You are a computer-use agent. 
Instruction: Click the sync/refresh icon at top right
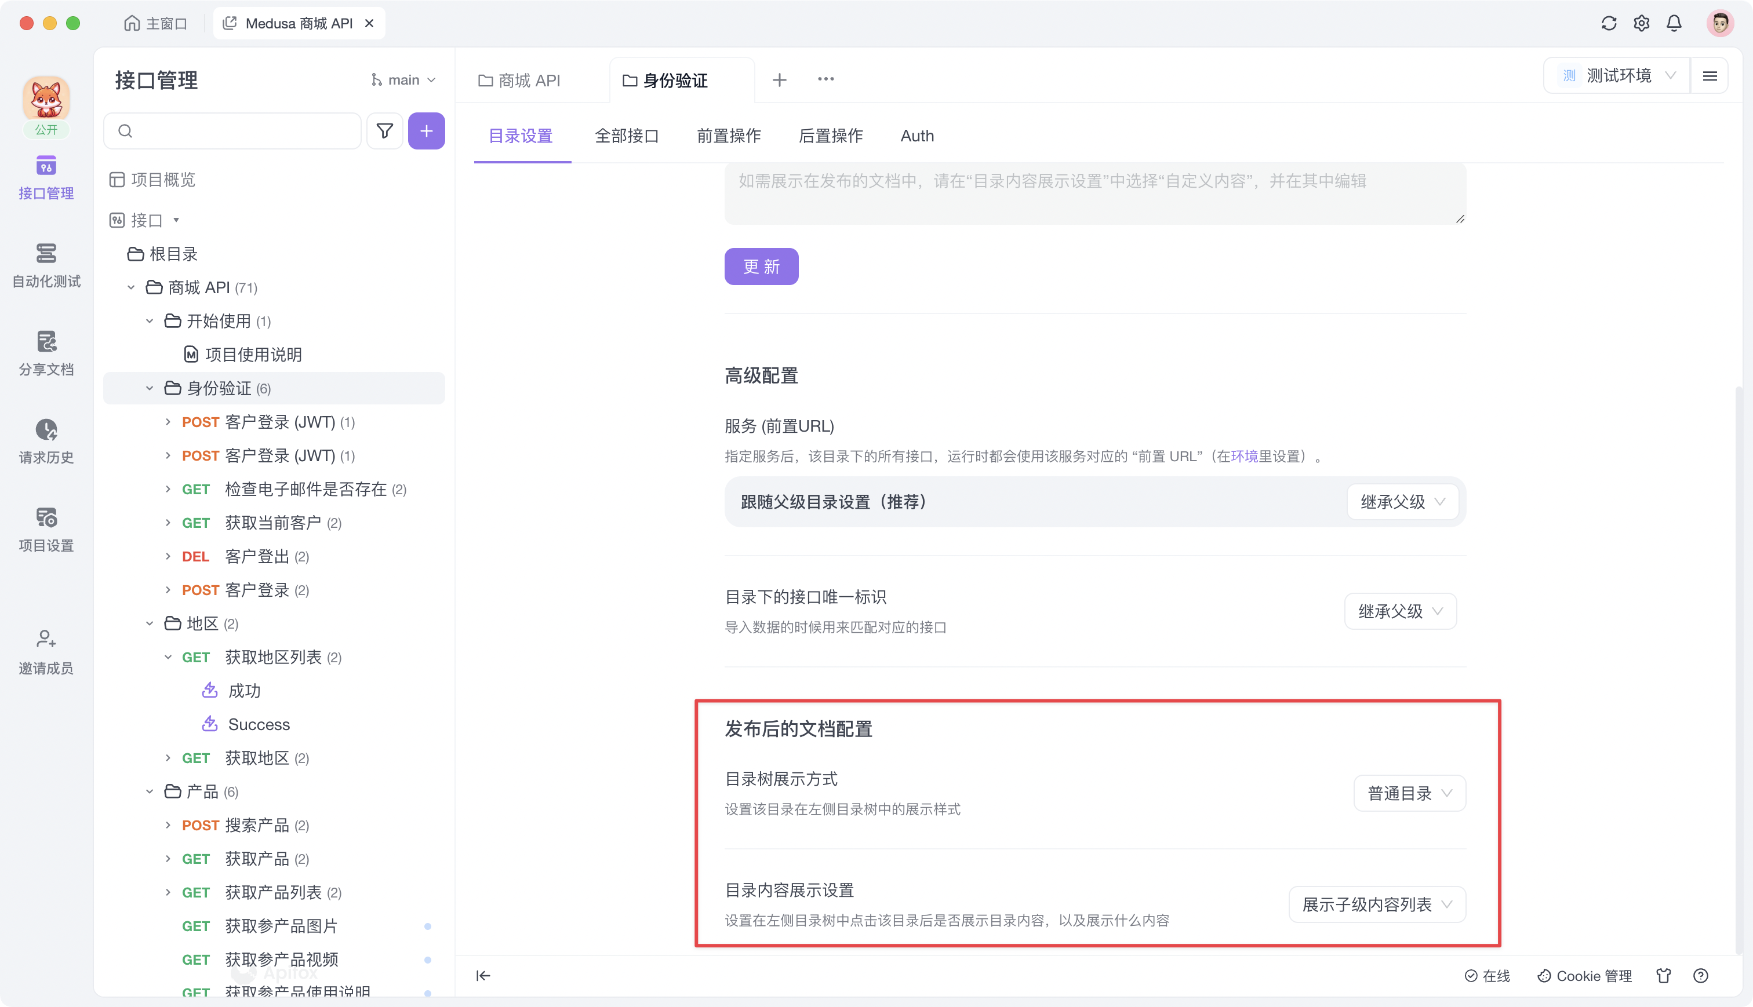tap(1609, 23)
